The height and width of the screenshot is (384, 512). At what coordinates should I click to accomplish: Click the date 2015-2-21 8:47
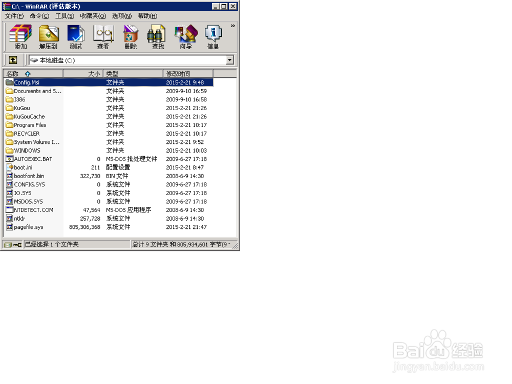coord(185,167)
